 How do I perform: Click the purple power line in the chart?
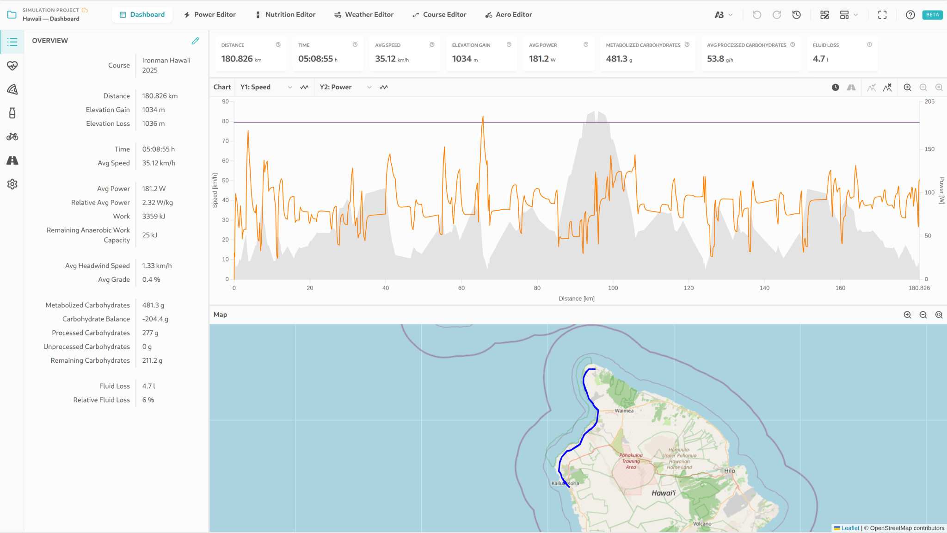pos(576,122)
